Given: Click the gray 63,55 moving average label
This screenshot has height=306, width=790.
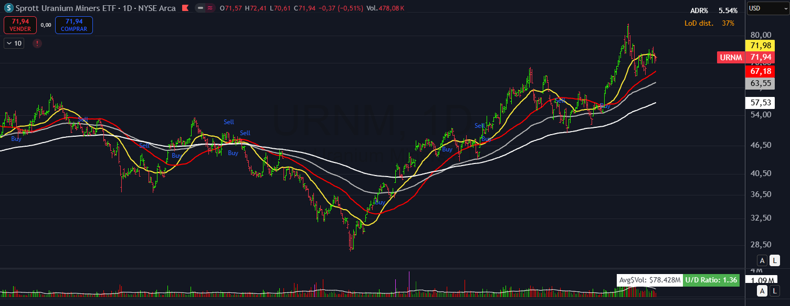Looking at the screenshot, I should [761, 83].
